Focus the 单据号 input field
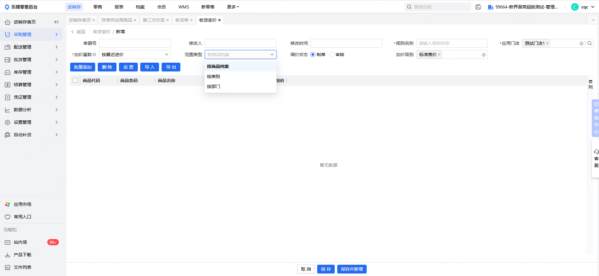 click(135, 43)
